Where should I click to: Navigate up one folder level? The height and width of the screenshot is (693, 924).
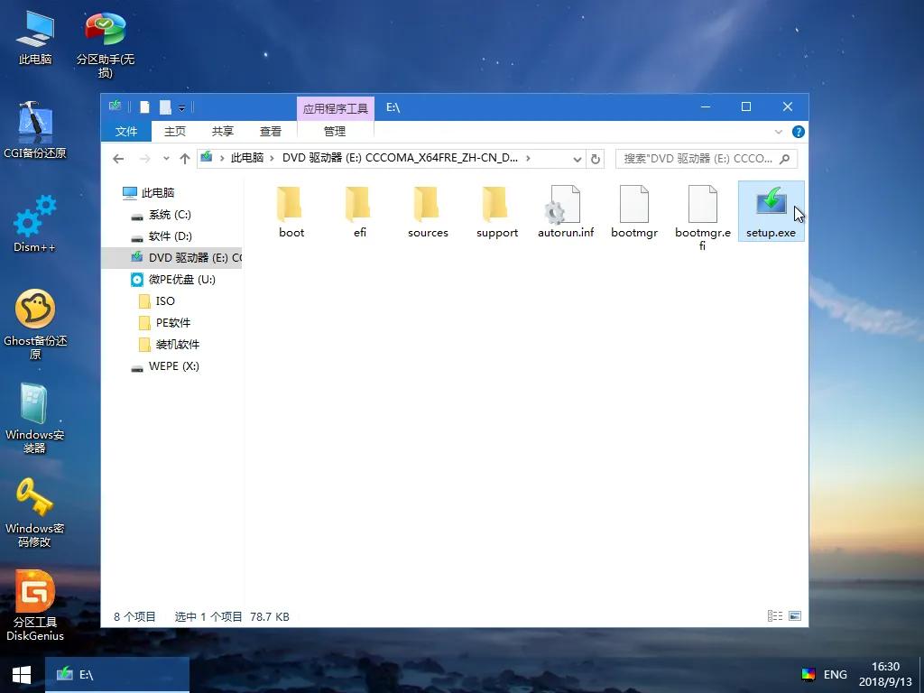(x=185, y=157)
